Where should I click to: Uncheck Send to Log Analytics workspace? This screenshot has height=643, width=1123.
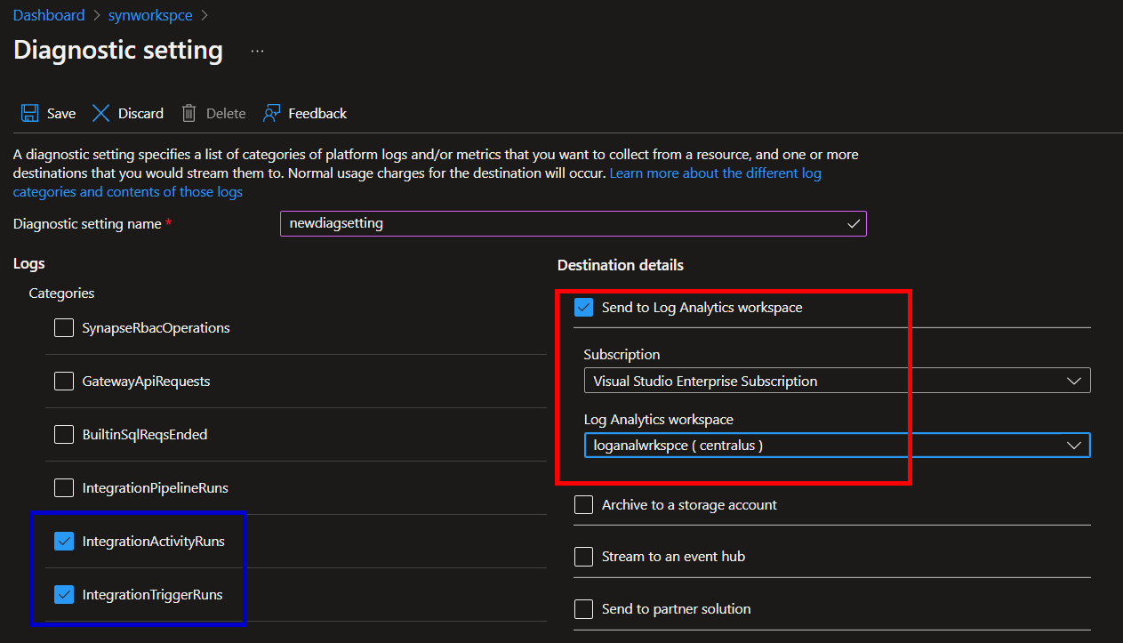[x=584, y=308]
